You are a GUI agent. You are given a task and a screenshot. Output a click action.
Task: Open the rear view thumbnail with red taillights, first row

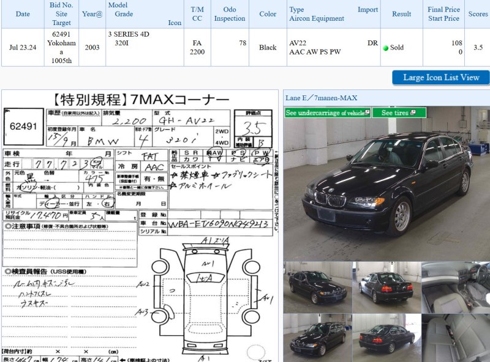pyautogui.click(x=386, y=287)
